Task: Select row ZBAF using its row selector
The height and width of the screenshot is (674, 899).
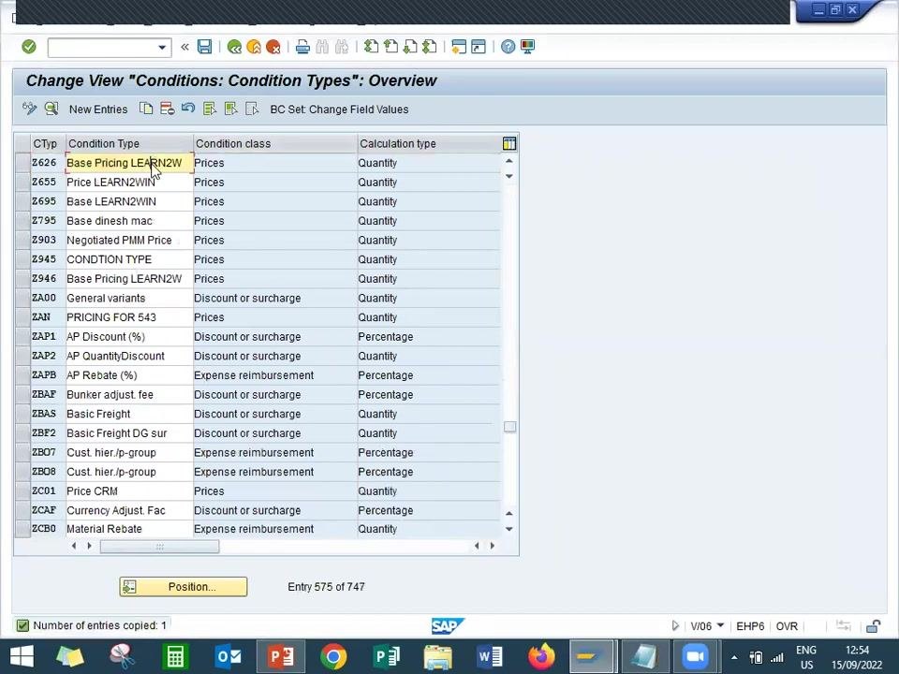Action: [22, 394]
